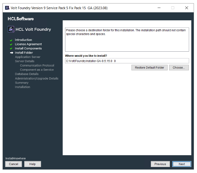
Task: Select the License Agreement step
Action: [28, 44]
